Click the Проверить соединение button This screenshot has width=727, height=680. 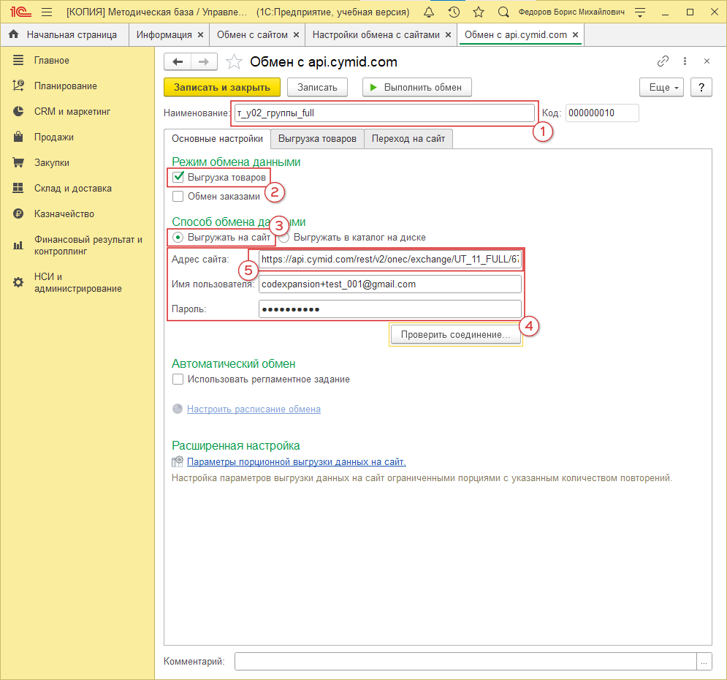(456, 335)
